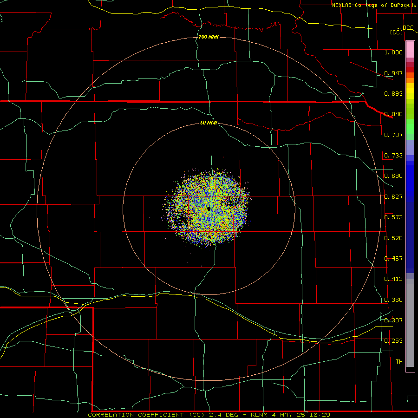Select the 0.947 scale value

coord(393,73)
